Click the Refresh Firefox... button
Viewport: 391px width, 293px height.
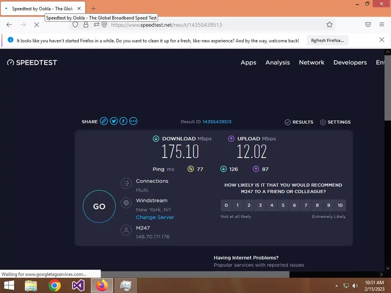[327, 40]
